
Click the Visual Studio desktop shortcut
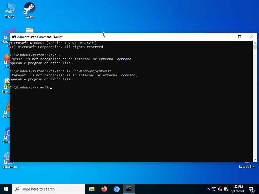click(x=6, y=37)
